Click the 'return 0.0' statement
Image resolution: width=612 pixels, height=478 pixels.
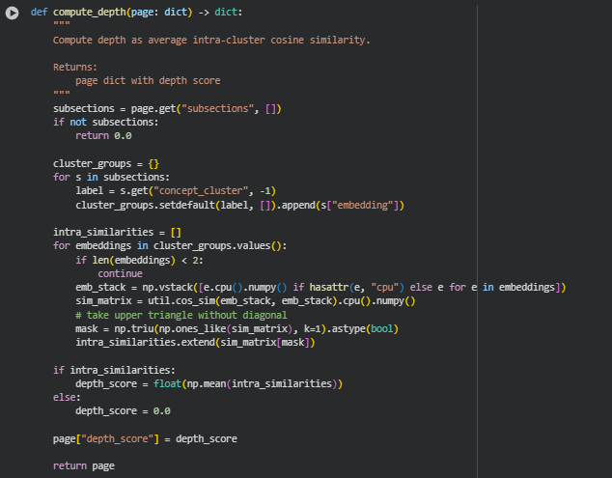[x=103, y=136]
